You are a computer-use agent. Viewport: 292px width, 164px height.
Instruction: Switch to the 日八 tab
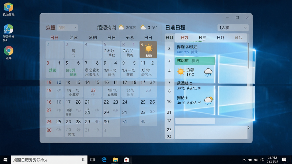coord(238,38)
